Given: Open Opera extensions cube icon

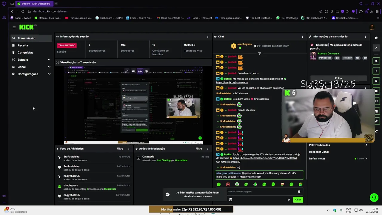Looking at the screenshot, I should 361,11.
